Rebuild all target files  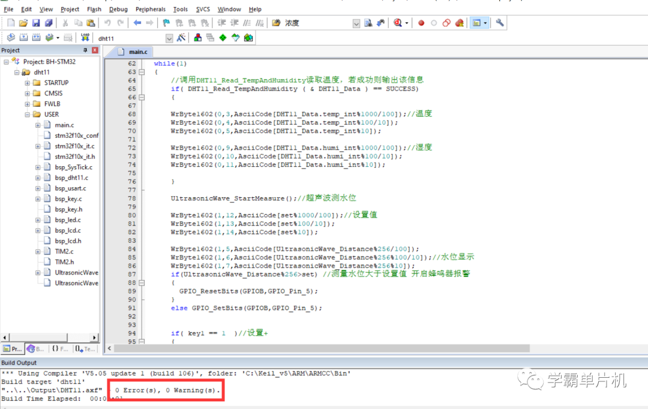tap(37, 38)
